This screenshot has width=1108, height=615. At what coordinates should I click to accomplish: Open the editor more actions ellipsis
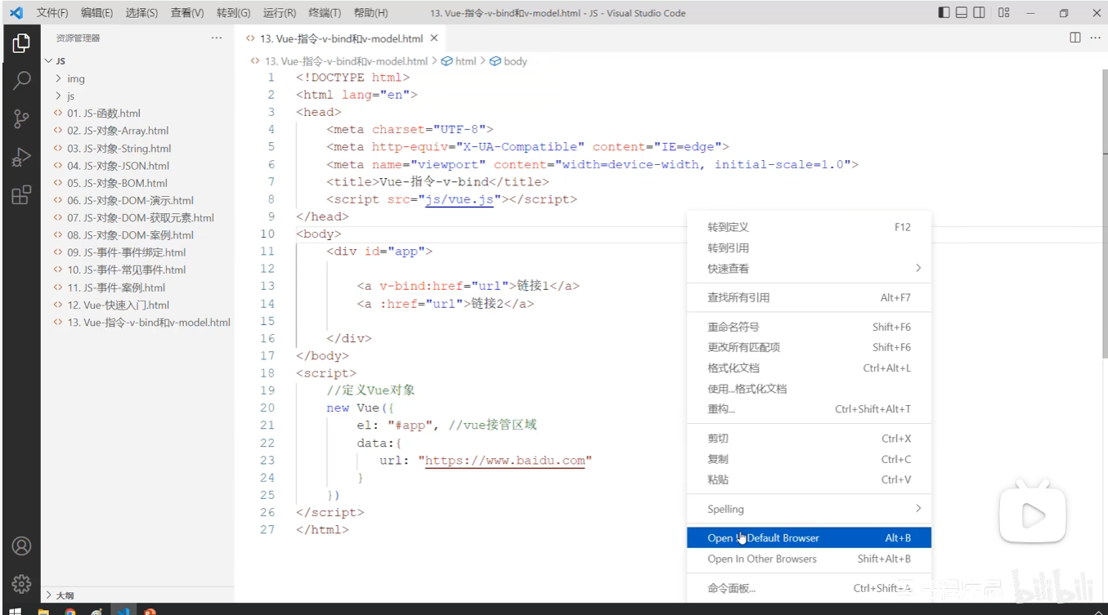[x=1095, y=38]
